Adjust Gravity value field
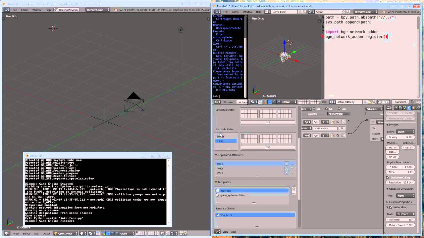 click(400, 137)
